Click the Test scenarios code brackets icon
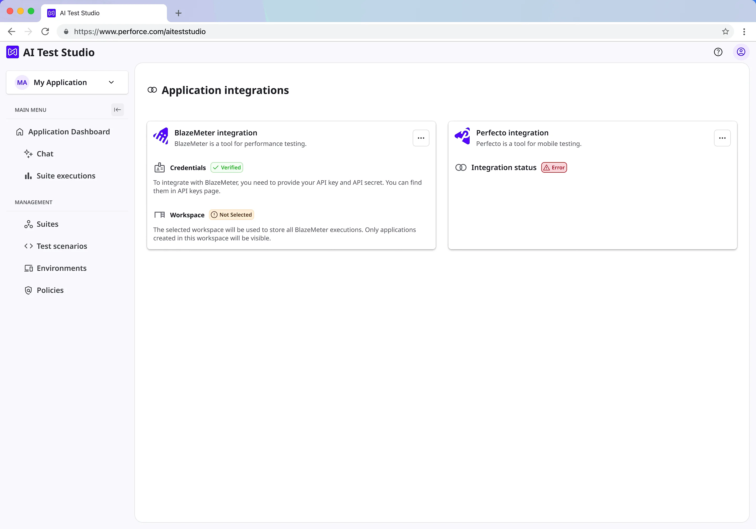Screen dimensions: 756x529 pyautogui.click(x=28, y=246)
